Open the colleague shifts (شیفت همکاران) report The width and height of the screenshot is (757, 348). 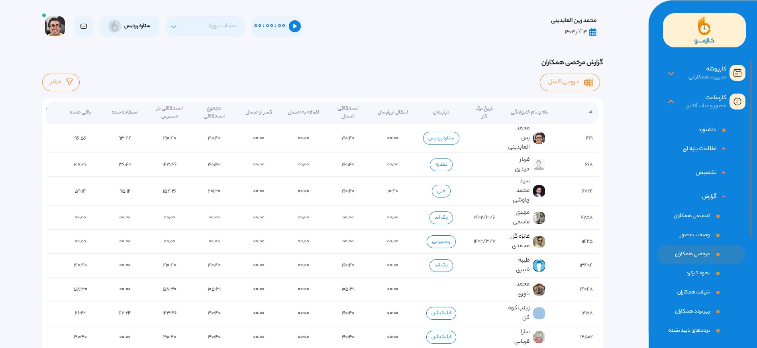[x=693, y=292]
